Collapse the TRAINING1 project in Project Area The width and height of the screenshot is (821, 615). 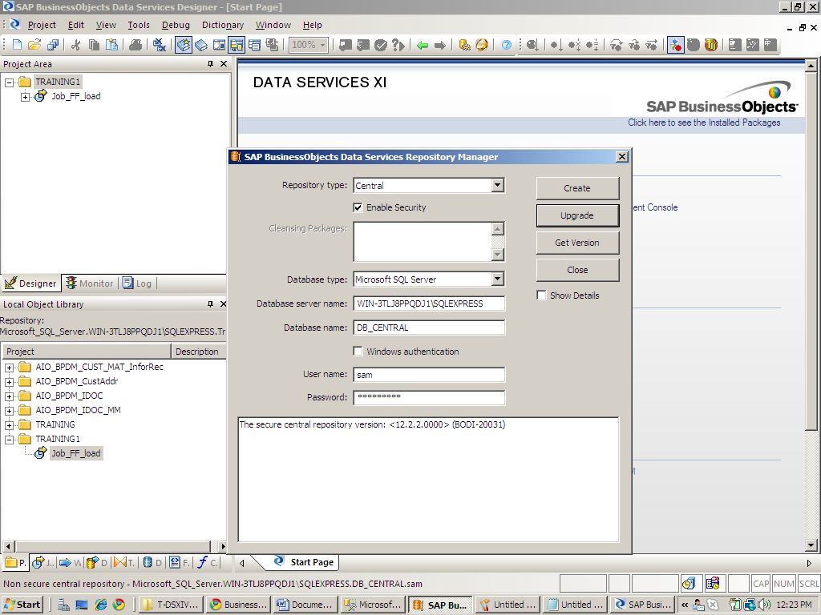(x=10, y=82)
